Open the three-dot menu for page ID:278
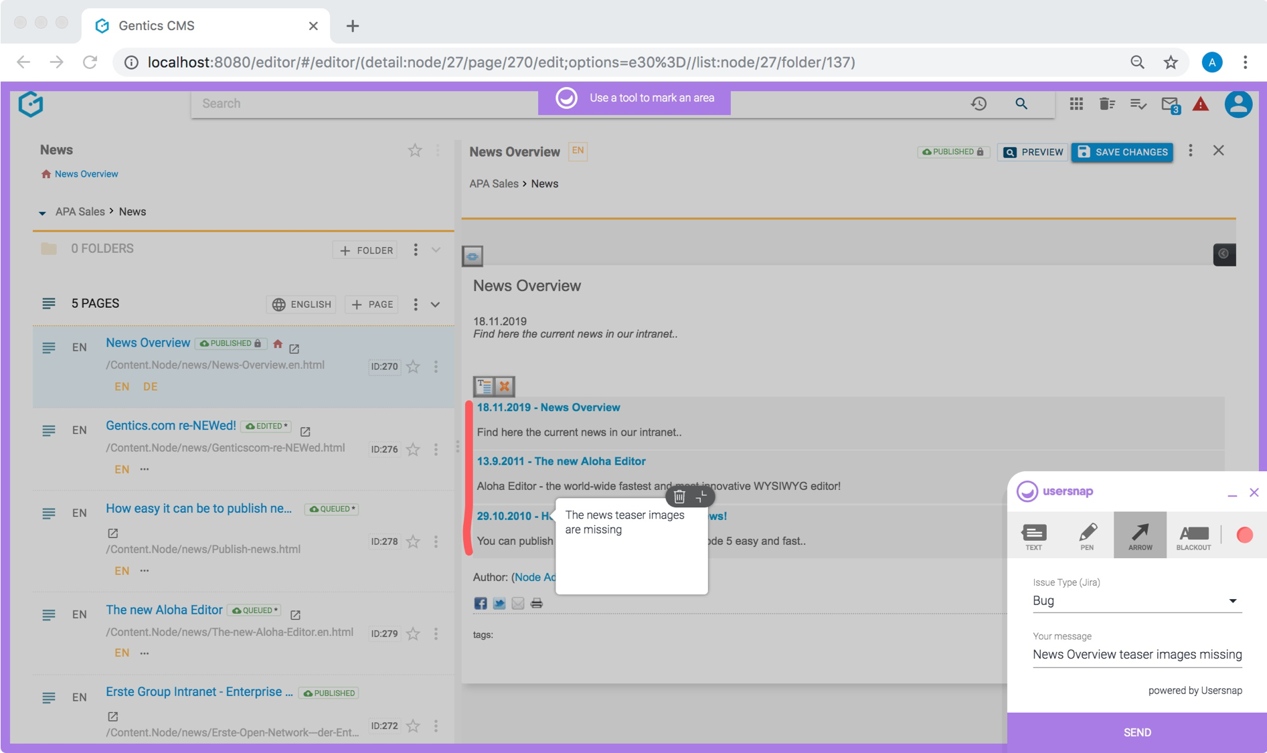Image resolution: width=1267 pixels, height=753 pixels. 436,541
